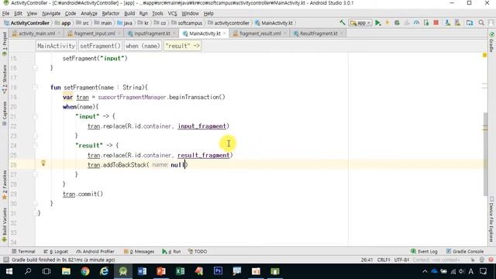Click the tool windows toggle icon in status bar
Screen dimensions: 496x279
(x=5, y=260)
